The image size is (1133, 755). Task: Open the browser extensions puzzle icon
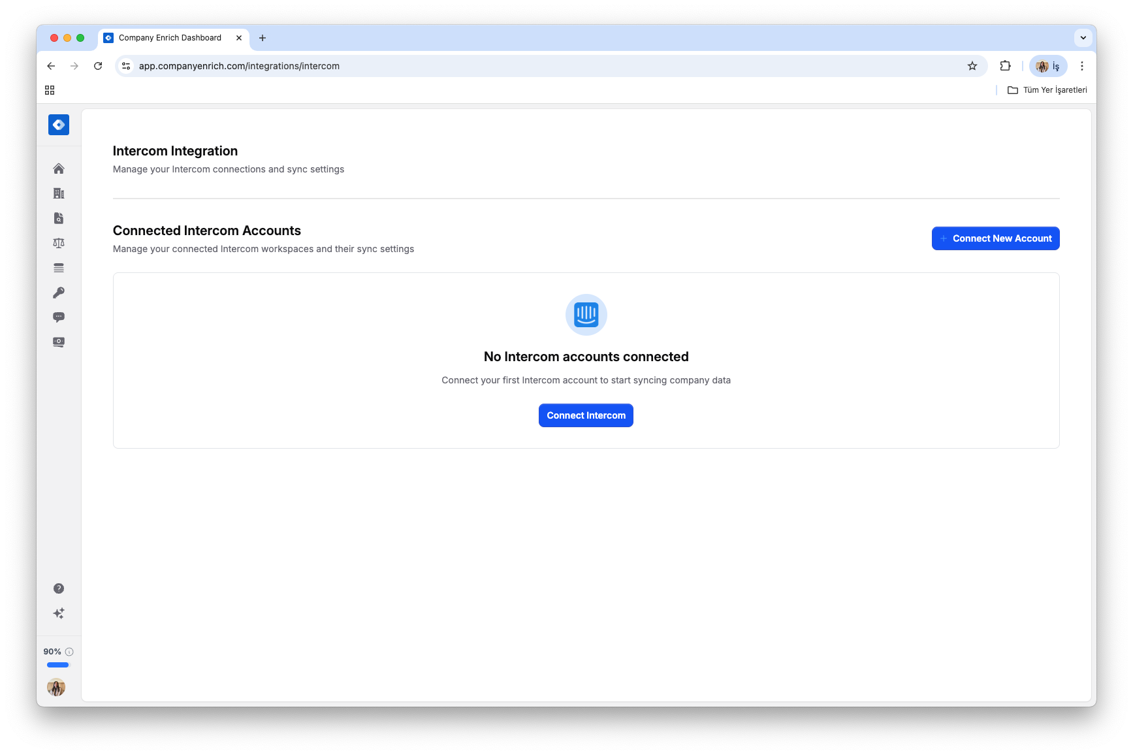click(x=1005, y=66)
